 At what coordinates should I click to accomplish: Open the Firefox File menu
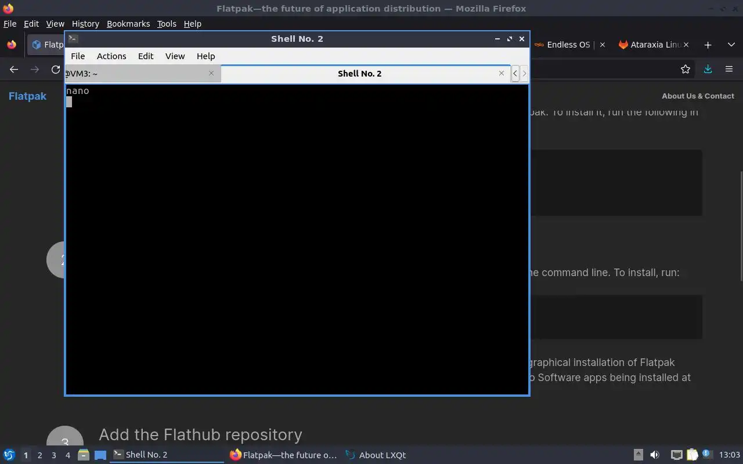(x=10, y=24)
